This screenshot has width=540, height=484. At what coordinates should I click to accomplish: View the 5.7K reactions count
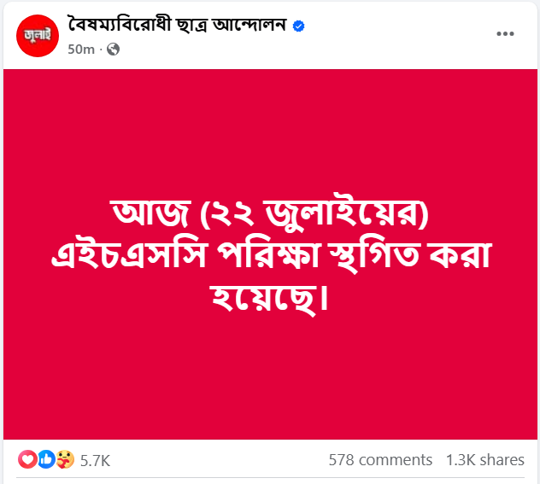click(x=95, y=461)
